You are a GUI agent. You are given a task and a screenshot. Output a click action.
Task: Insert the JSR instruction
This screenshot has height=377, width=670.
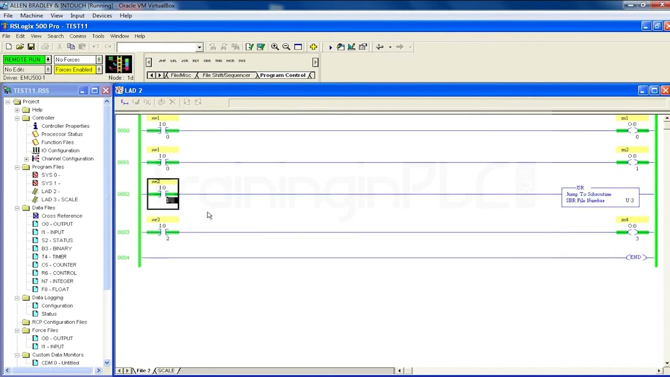(x=185, y=61)
